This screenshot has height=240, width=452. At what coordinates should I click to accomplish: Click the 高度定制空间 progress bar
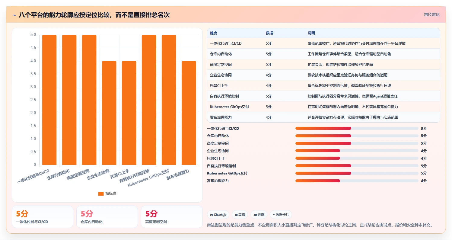(x=357, y=143)
